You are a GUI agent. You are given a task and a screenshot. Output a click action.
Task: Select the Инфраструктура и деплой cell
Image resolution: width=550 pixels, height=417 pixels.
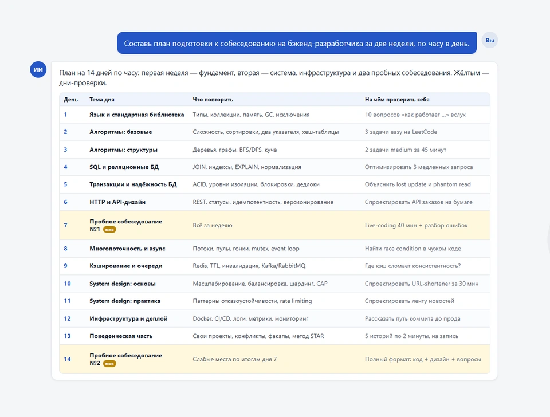(128, 318)
